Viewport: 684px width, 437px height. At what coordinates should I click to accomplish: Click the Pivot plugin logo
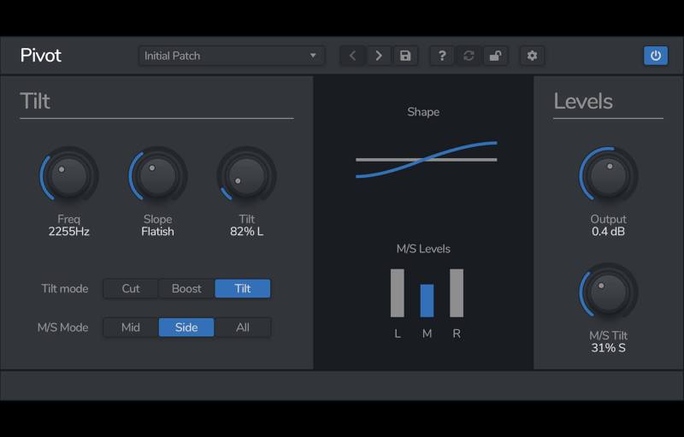[x=41, y=56]
